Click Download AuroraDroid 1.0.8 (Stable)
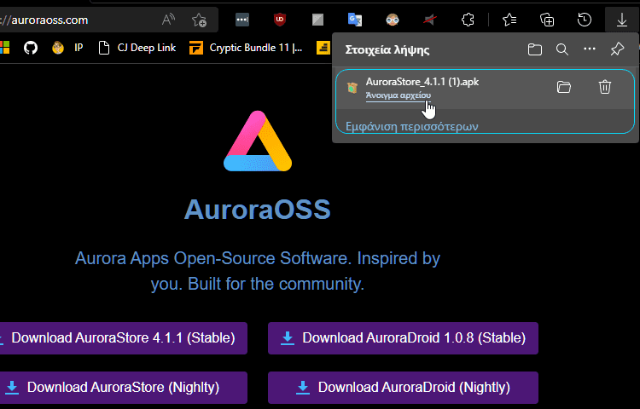Screen dimensions: 640x409 pos(403,338)
